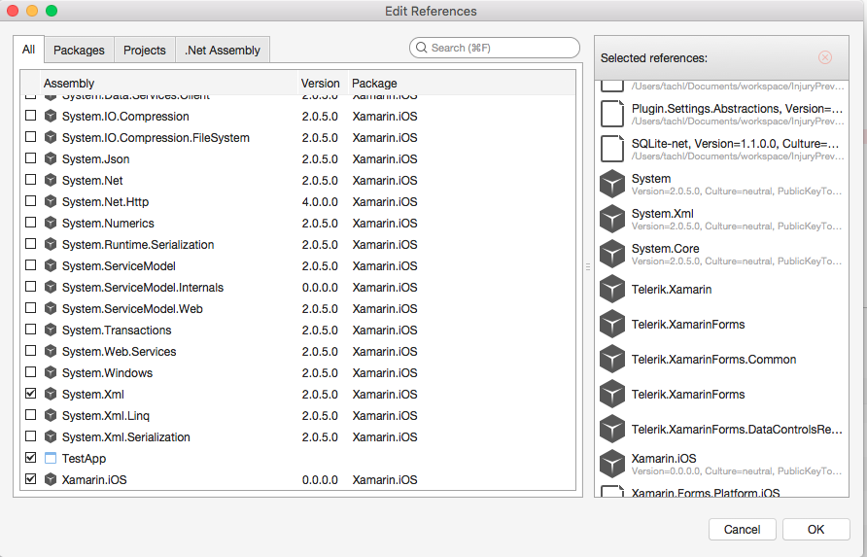Viewport: 867px width, 557px height.
Task: Confirm with the OK button
Action: [x=816, y=530]
